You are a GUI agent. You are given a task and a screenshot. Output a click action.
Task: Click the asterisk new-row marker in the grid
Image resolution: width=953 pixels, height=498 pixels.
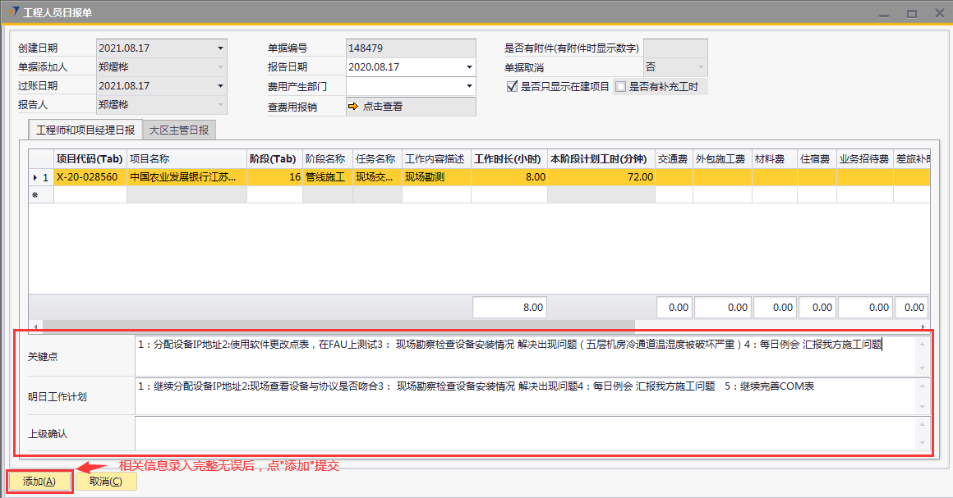tap(35, 195)
